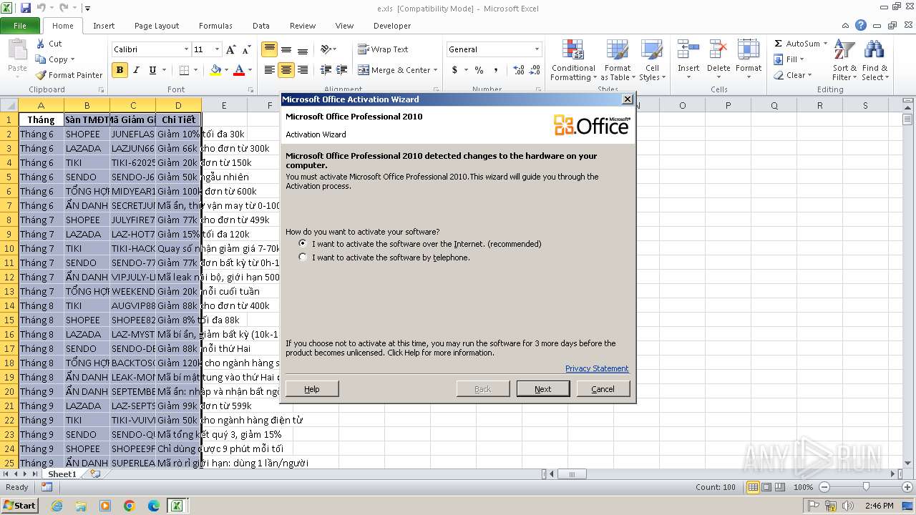Click the AutoSum sigma button
Image resolution: width=916 pixels, height=515 pixels.
[796, 44]
